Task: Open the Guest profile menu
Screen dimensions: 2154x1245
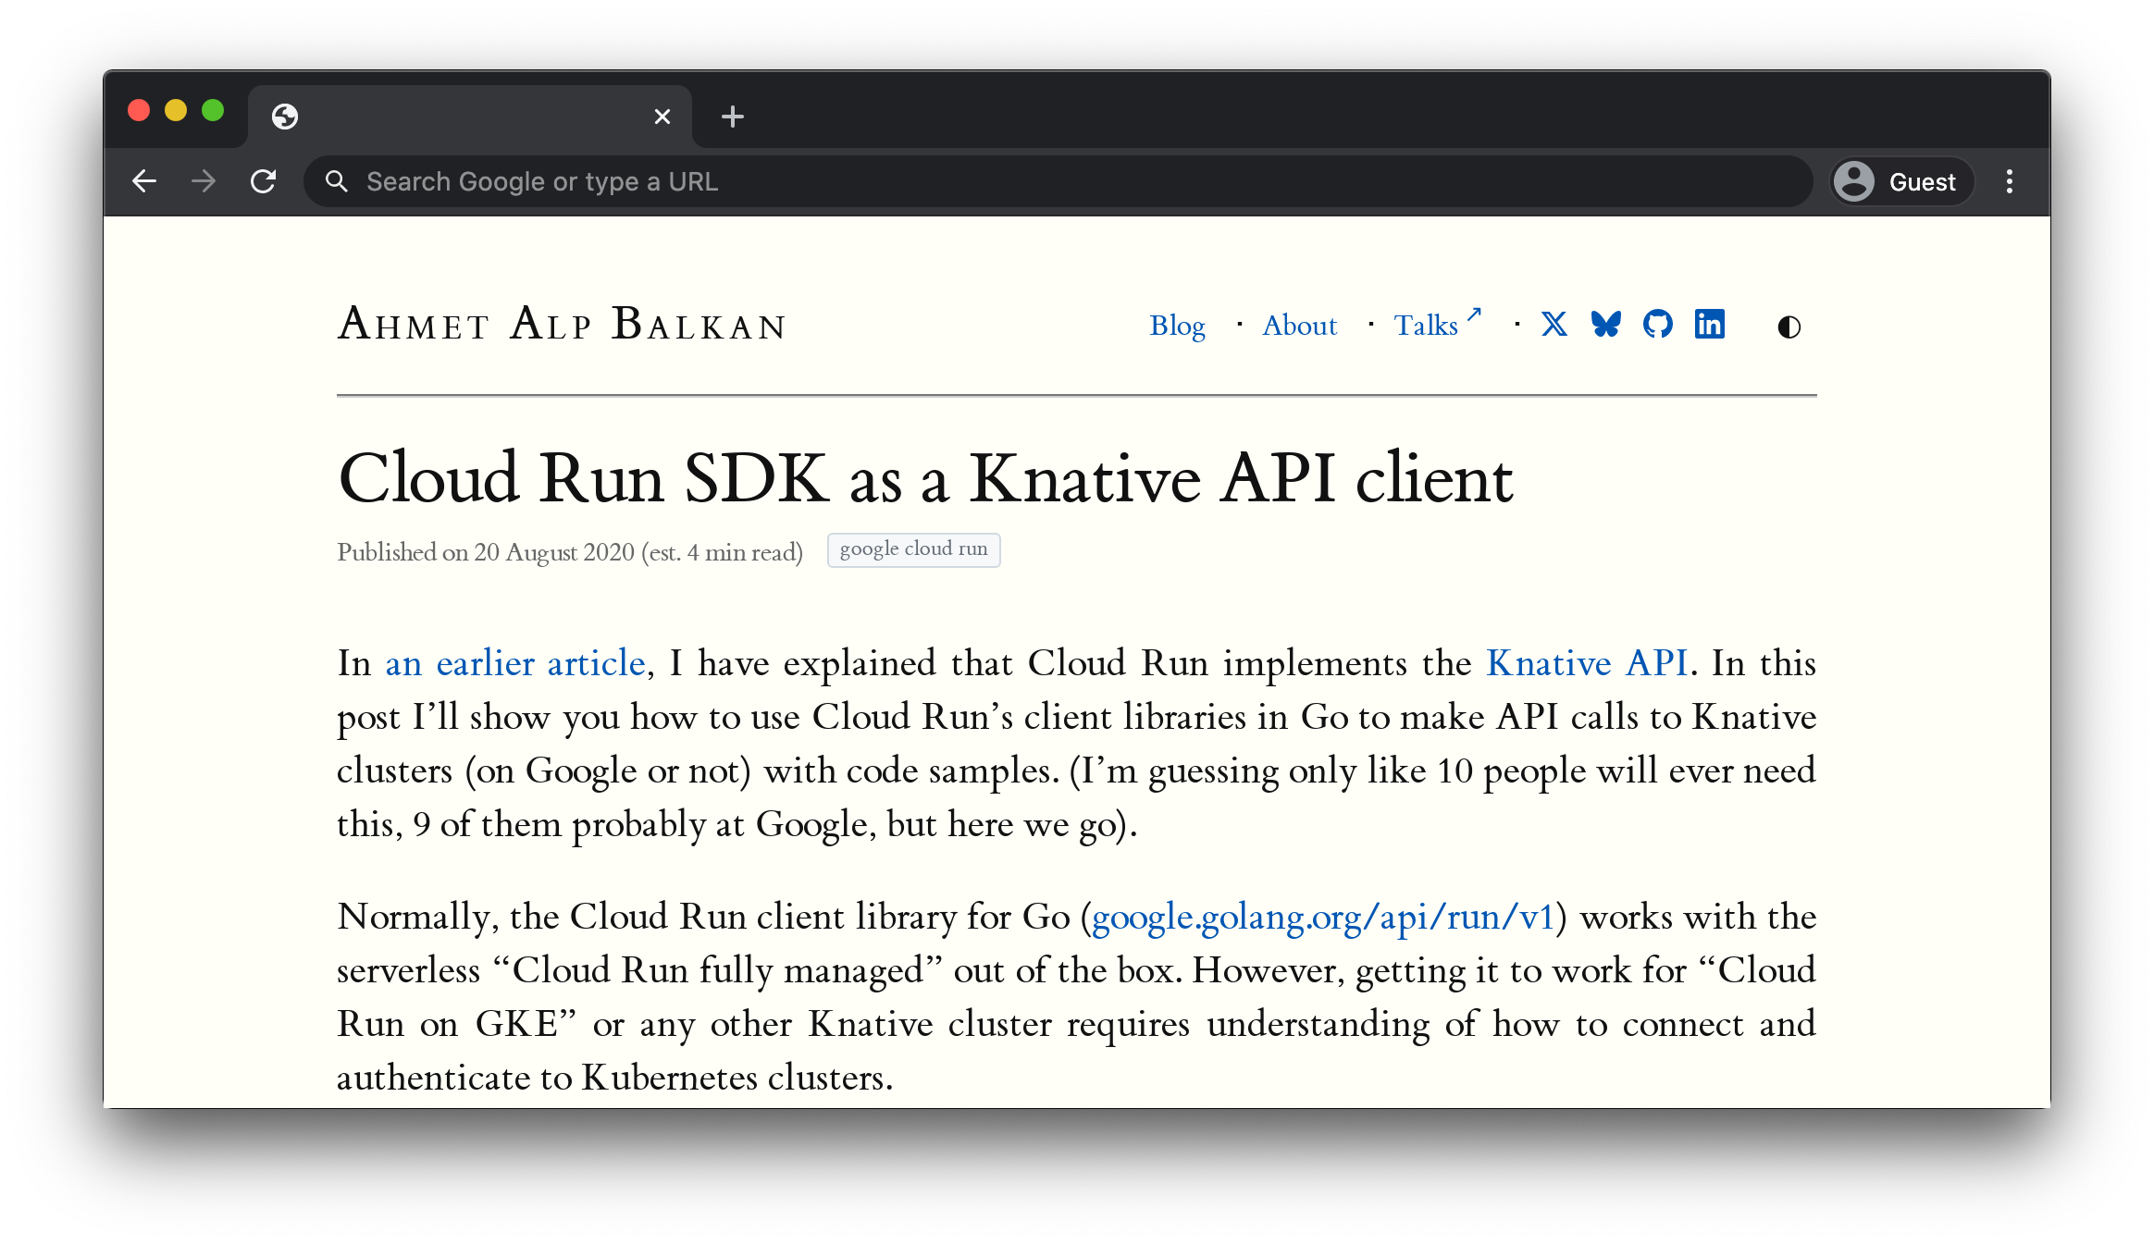Action: click(1900, 181)
